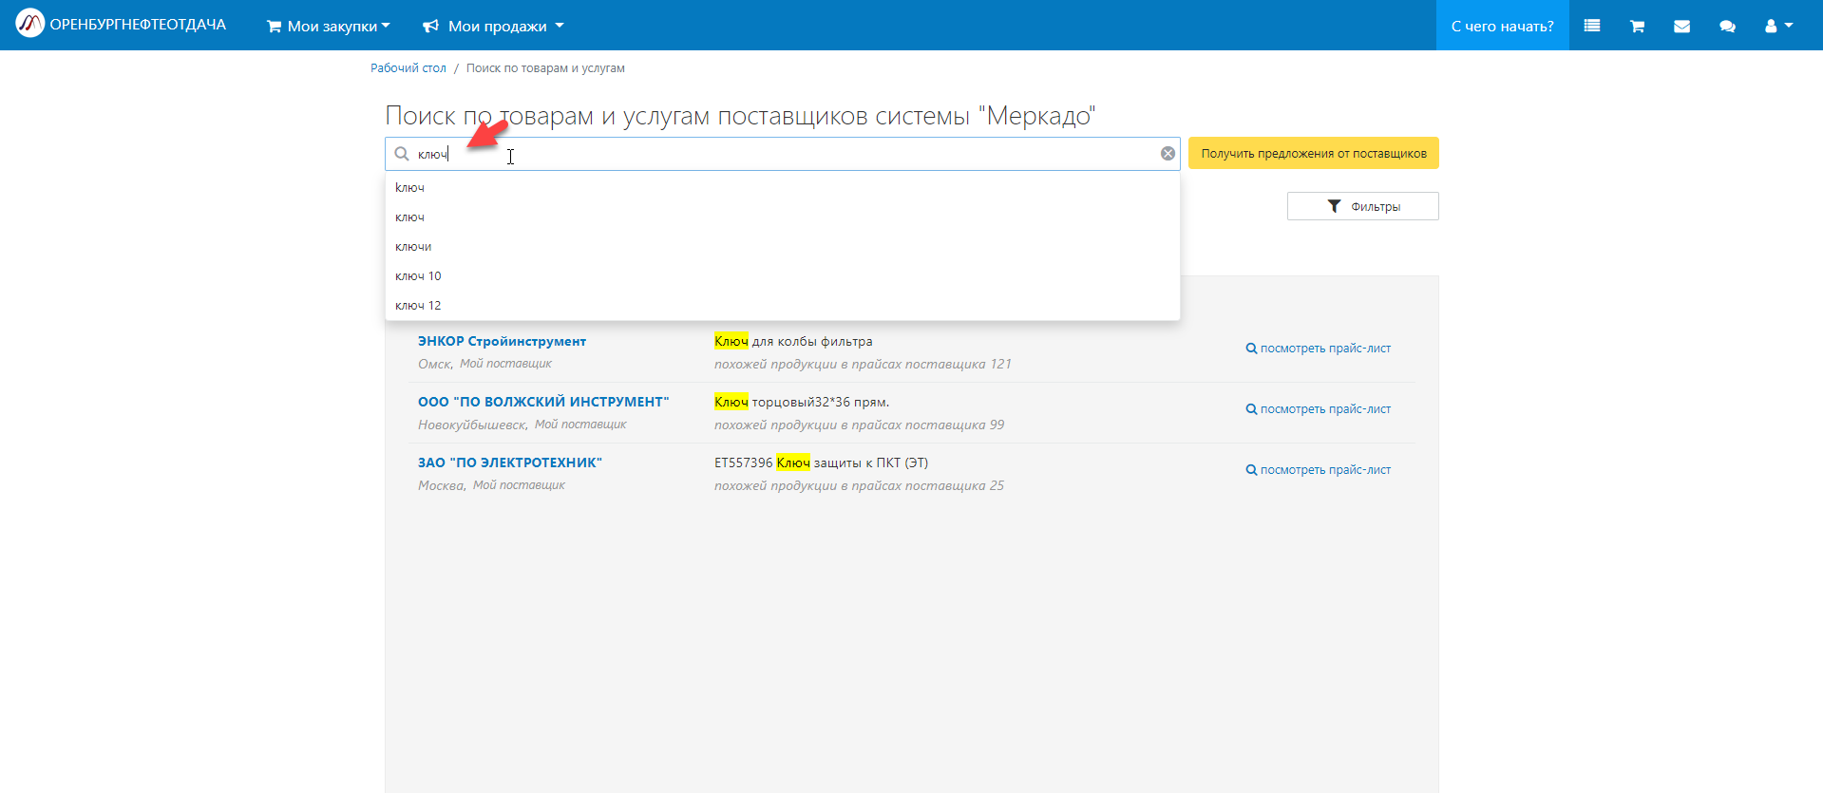Clear the search field with X icon
The image size is (1823, 793).
1168,154
